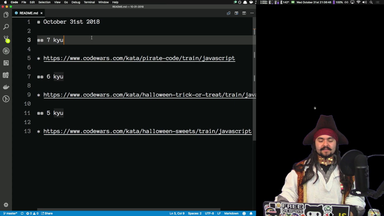Screen dimensions: 384x216
Task: Click the editor's horizontal scrollbar
Action: click(x=129, y=209)
